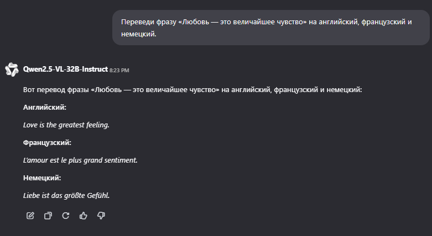Regenerate the response with the circular arrow icon

(x=66, y=216)
